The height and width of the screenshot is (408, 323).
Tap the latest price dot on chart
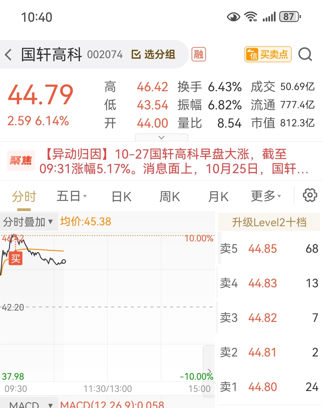click(63, 262)
